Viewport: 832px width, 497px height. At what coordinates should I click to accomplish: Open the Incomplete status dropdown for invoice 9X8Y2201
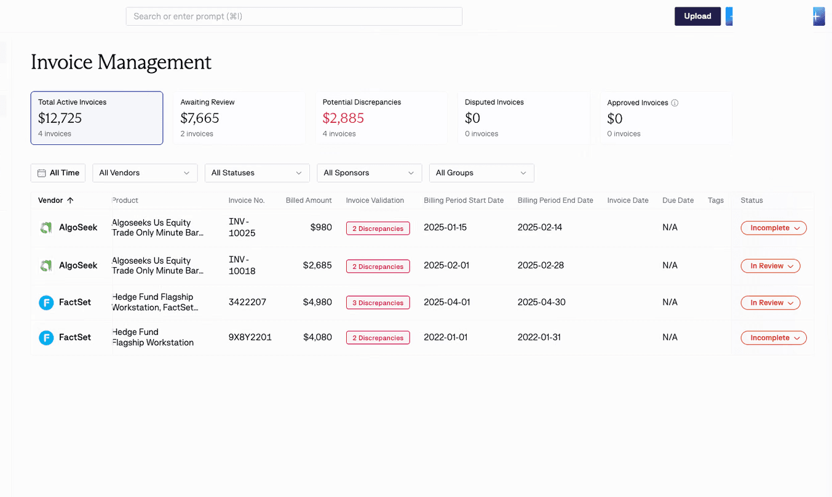point(774,338)
